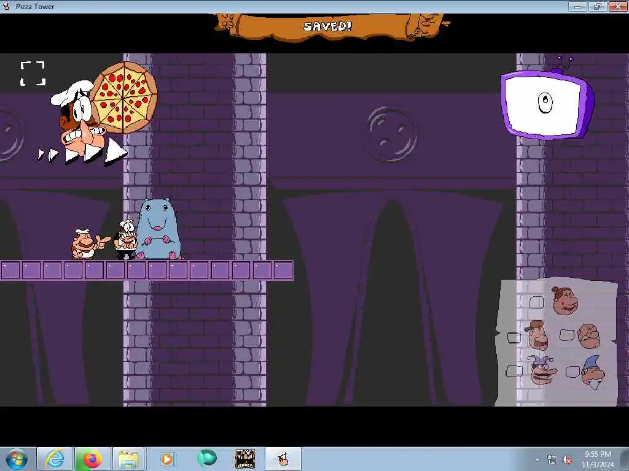Tick the checkbox beside the brown-cap face

pyautogui.click(x=514, y=338)
